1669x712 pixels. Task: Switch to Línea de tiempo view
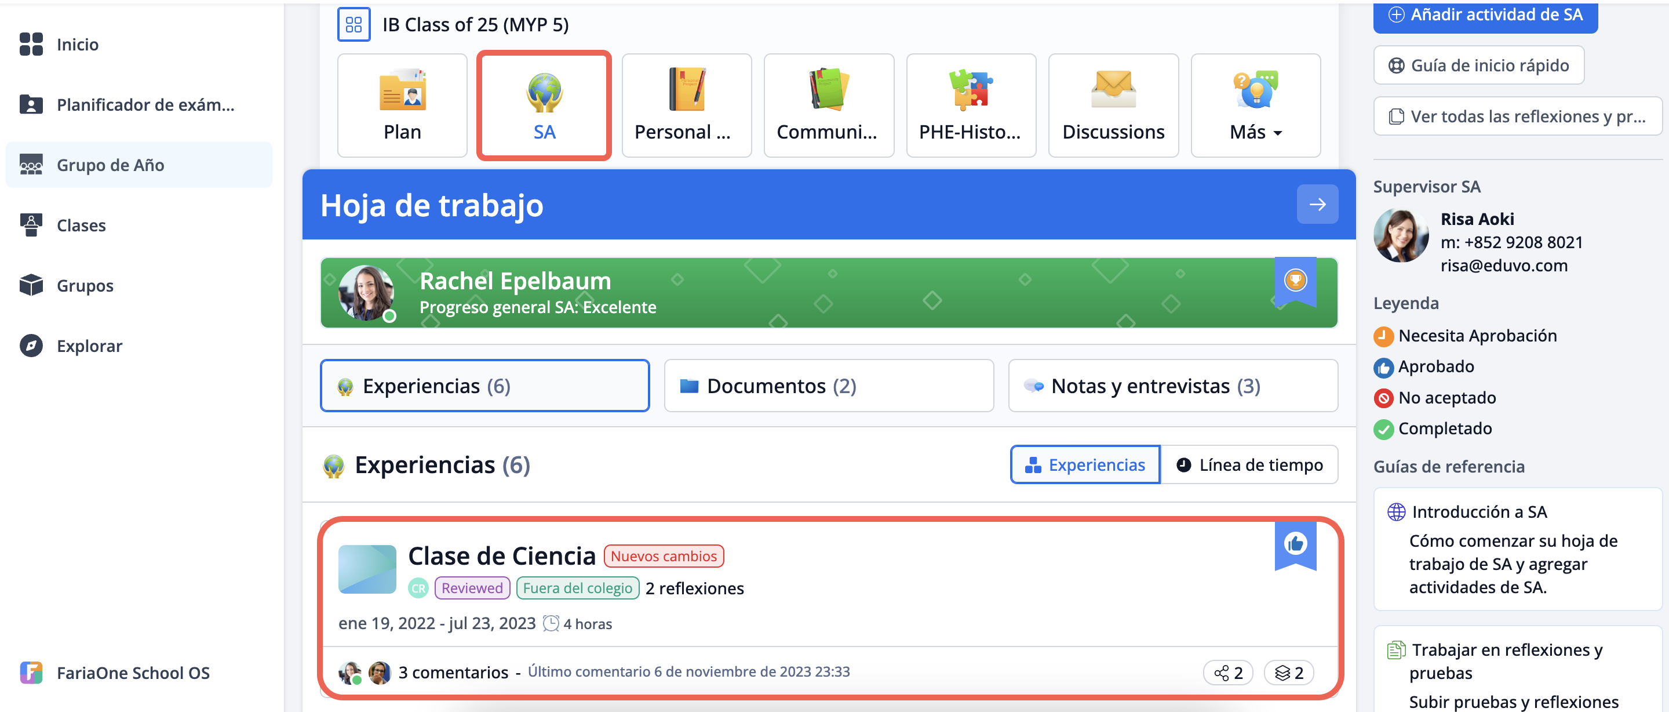(x=1249, y=464)
